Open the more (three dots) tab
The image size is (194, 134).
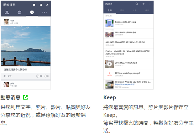45,12
